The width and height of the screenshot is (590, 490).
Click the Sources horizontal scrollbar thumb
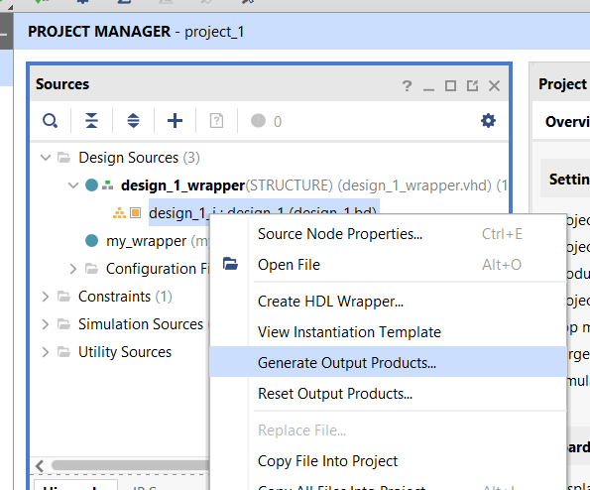[130, 465]
